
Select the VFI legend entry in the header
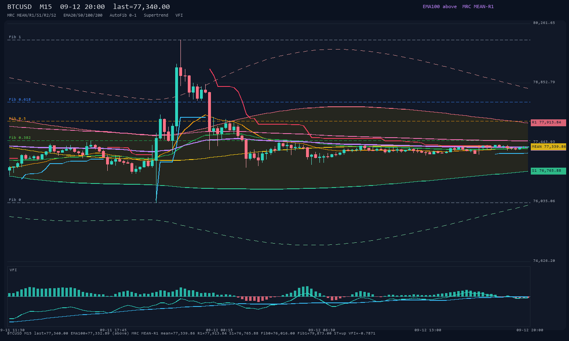tap(179, 15)
